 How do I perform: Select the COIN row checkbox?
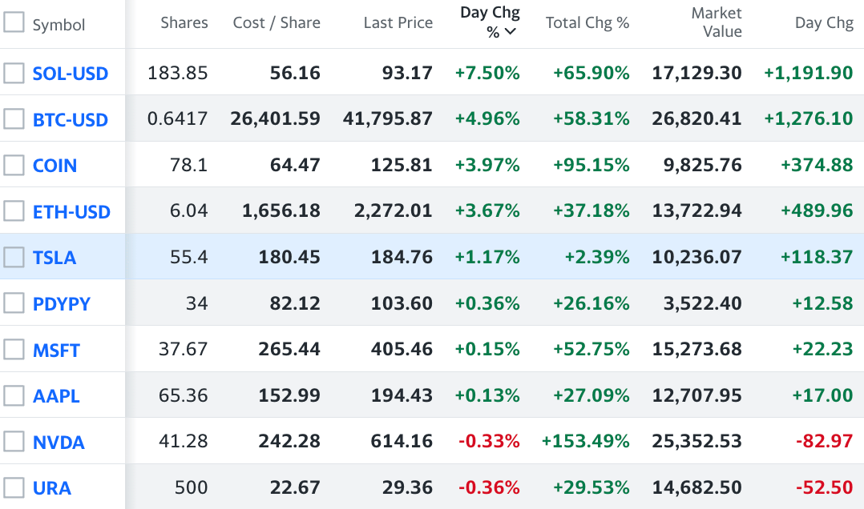pos(14,165)
